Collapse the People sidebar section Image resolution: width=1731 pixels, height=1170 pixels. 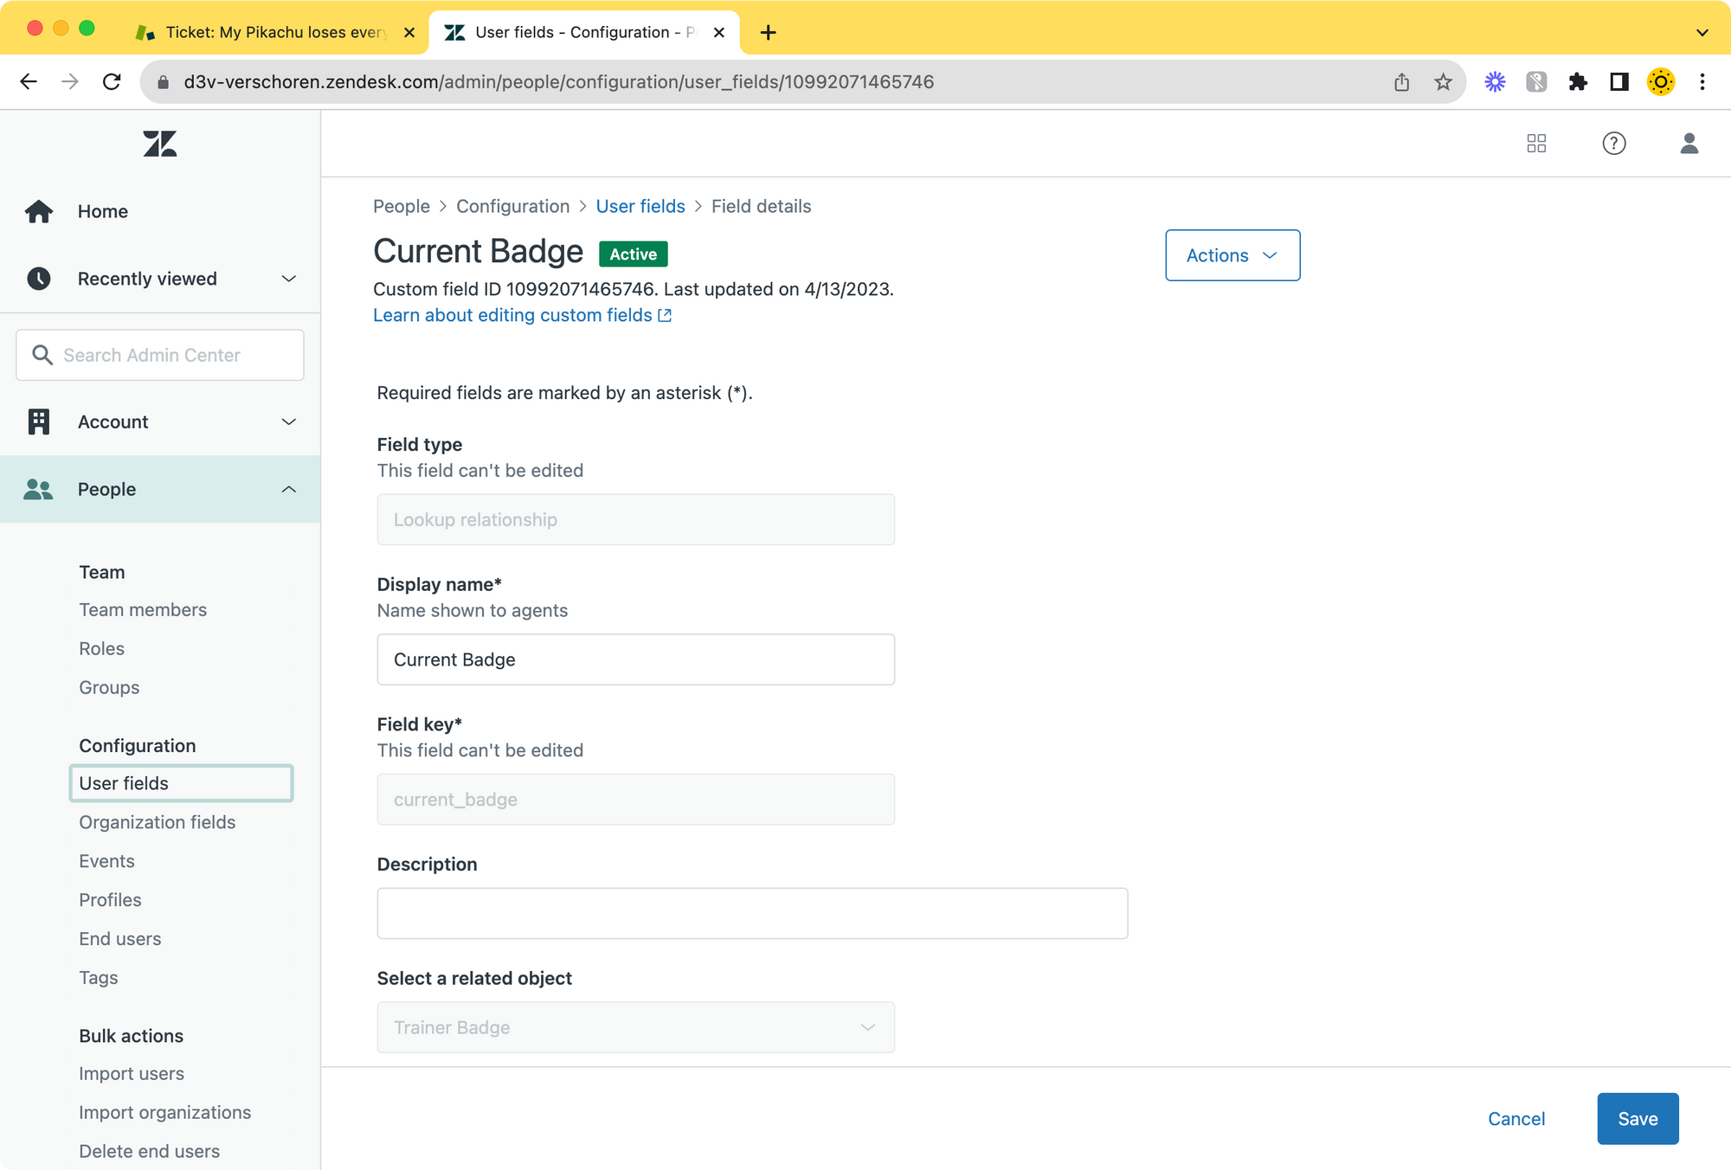[x=288, y=490]
